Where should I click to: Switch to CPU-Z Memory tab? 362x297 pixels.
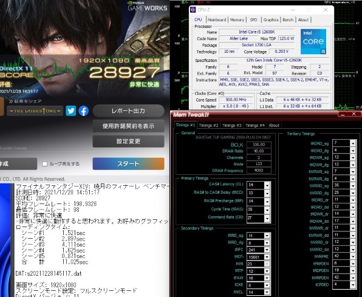pyautogui.click(x=237, y=20)
